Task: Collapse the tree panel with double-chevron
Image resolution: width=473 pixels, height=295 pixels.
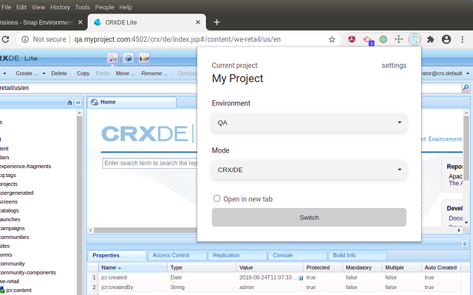Action: (78, 103)
